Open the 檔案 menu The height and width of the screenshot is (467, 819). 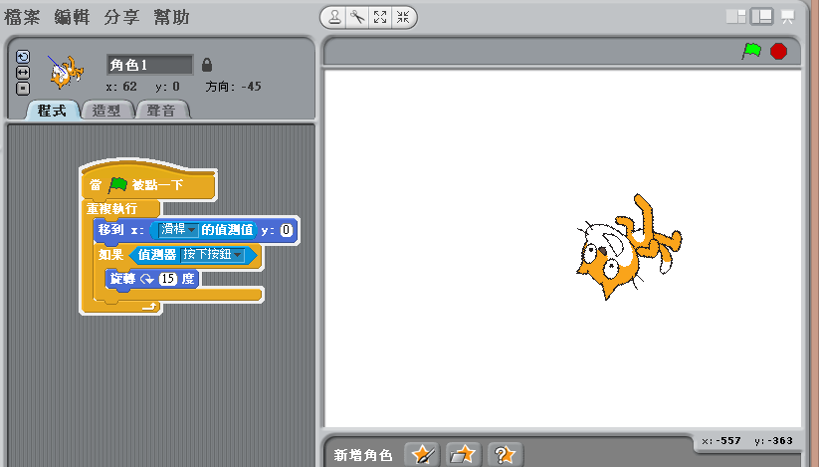point(22,17)
